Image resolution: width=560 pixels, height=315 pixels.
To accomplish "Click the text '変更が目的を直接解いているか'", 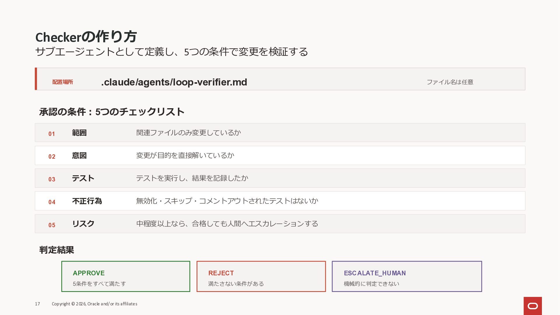I will click(x=185, y=155).
